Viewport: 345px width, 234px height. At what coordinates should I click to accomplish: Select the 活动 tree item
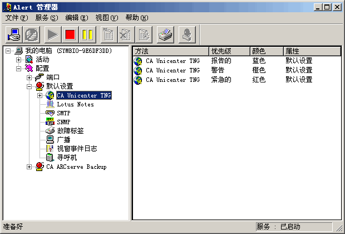click(x=42, y=60)
